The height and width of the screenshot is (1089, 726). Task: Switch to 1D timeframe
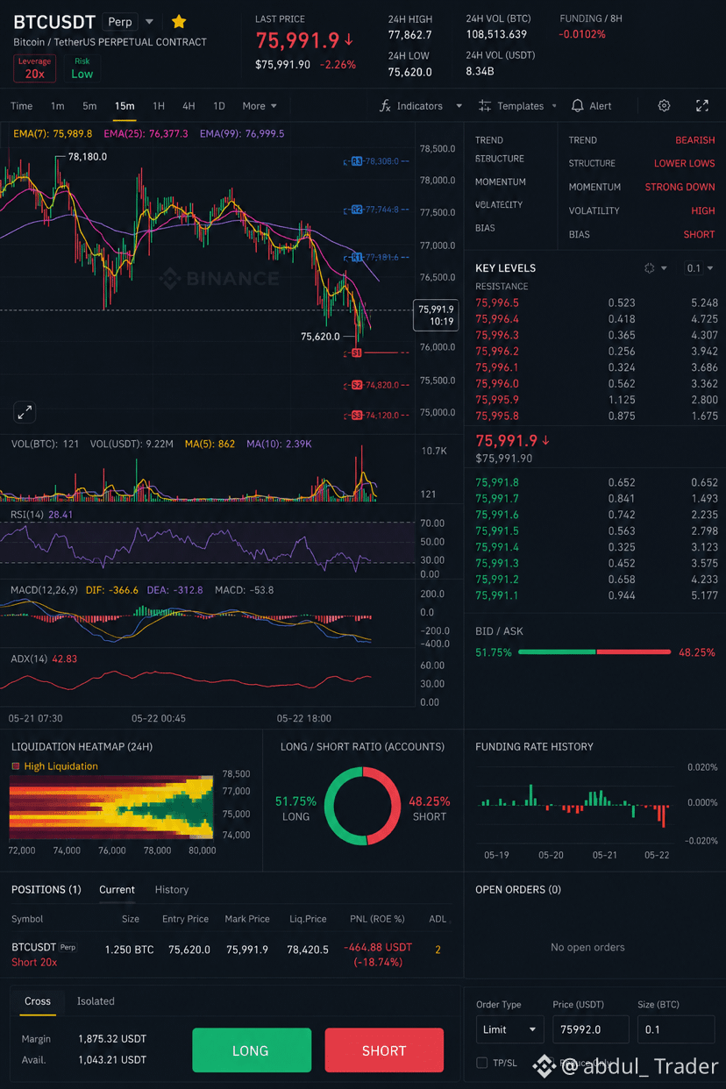click(219, 106)
